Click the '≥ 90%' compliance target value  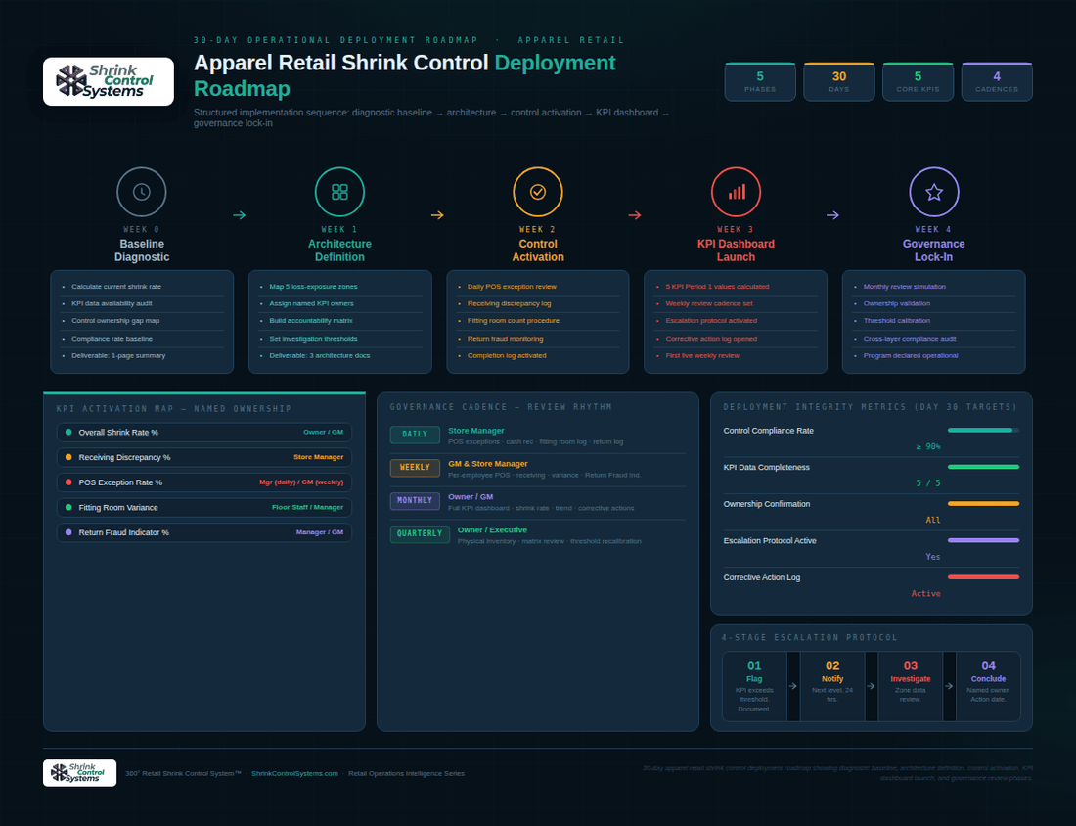coord(927,446)
